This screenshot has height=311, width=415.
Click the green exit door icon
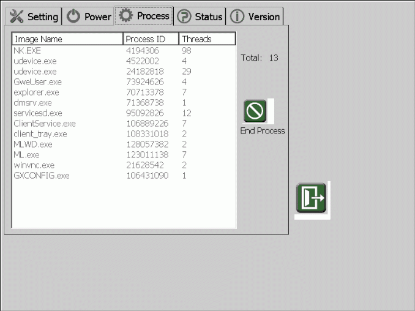[x=312, y=198]
